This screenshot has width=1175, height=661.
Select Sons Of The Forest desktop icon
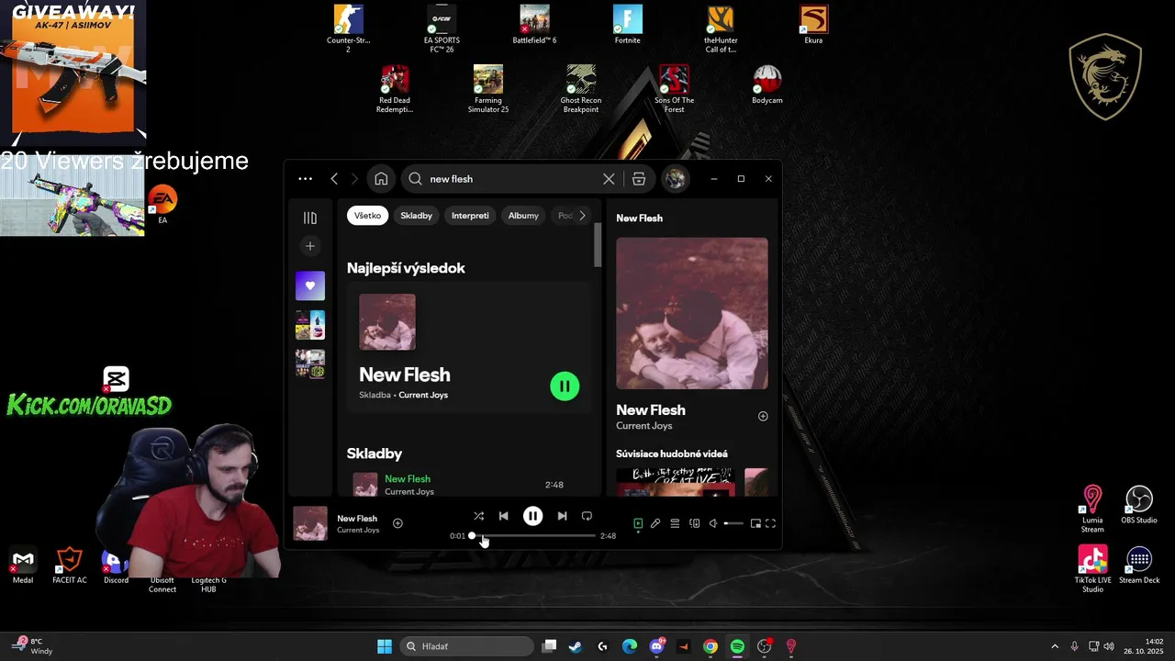pyautogui.click(x=674, y=89)
